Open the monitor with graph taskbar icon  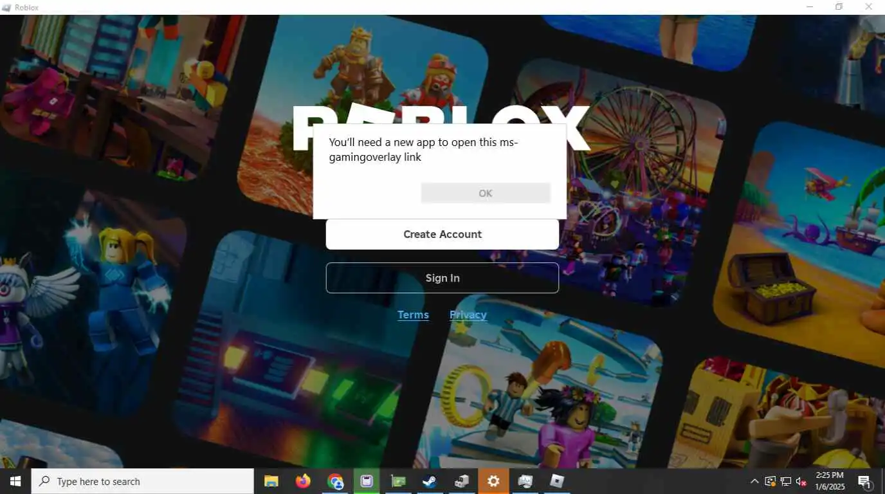coord(525,481)
